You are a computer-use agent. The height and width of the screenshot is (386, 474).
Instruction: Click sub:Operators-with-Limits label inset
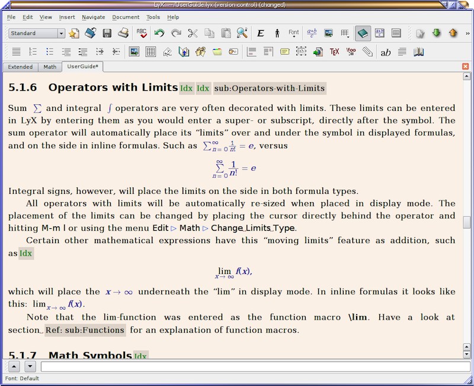[x=270, y=88]
